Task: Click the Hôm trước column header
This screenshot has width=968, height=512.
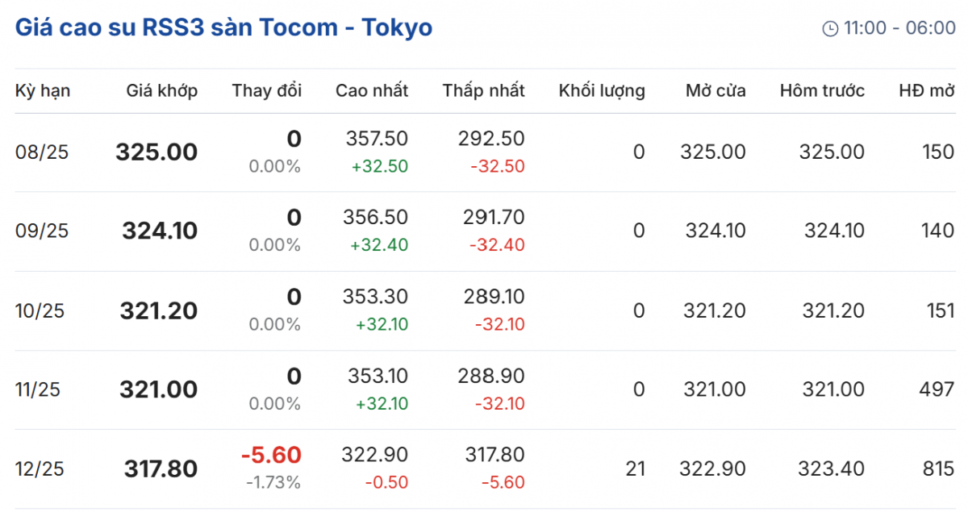Action: pos(822,91)
